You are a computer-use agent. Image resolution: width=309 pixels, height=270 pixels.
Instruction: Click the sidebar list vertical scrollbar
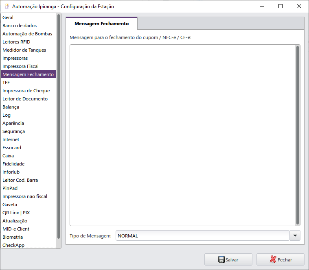coord(59,126)
